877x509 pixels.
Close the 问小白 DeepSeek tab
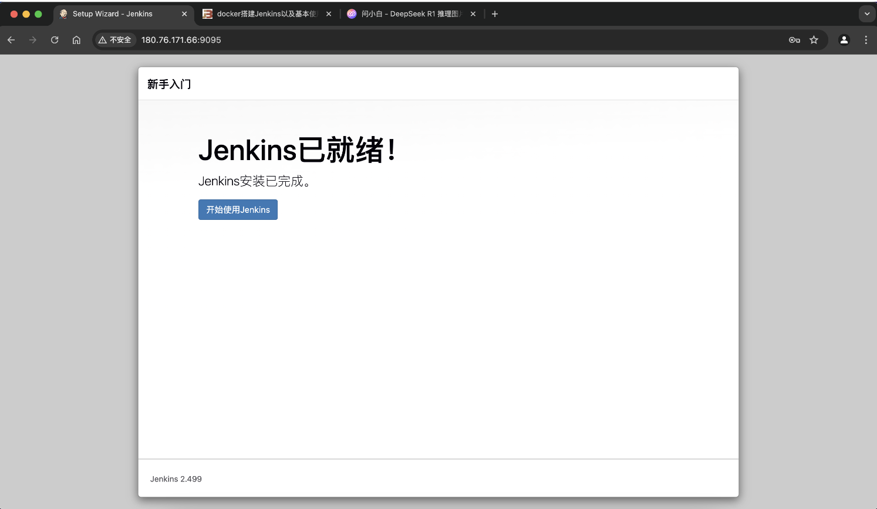point(473,14)
